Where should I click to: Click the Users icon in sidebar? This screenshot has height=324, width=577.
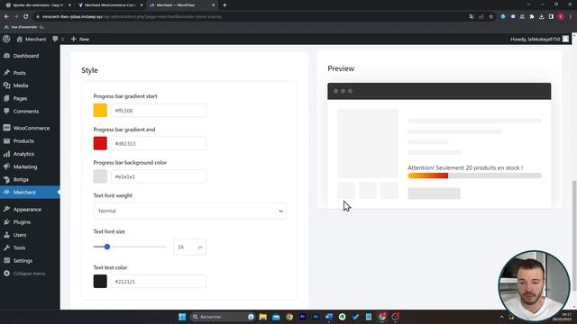[6, 235]
